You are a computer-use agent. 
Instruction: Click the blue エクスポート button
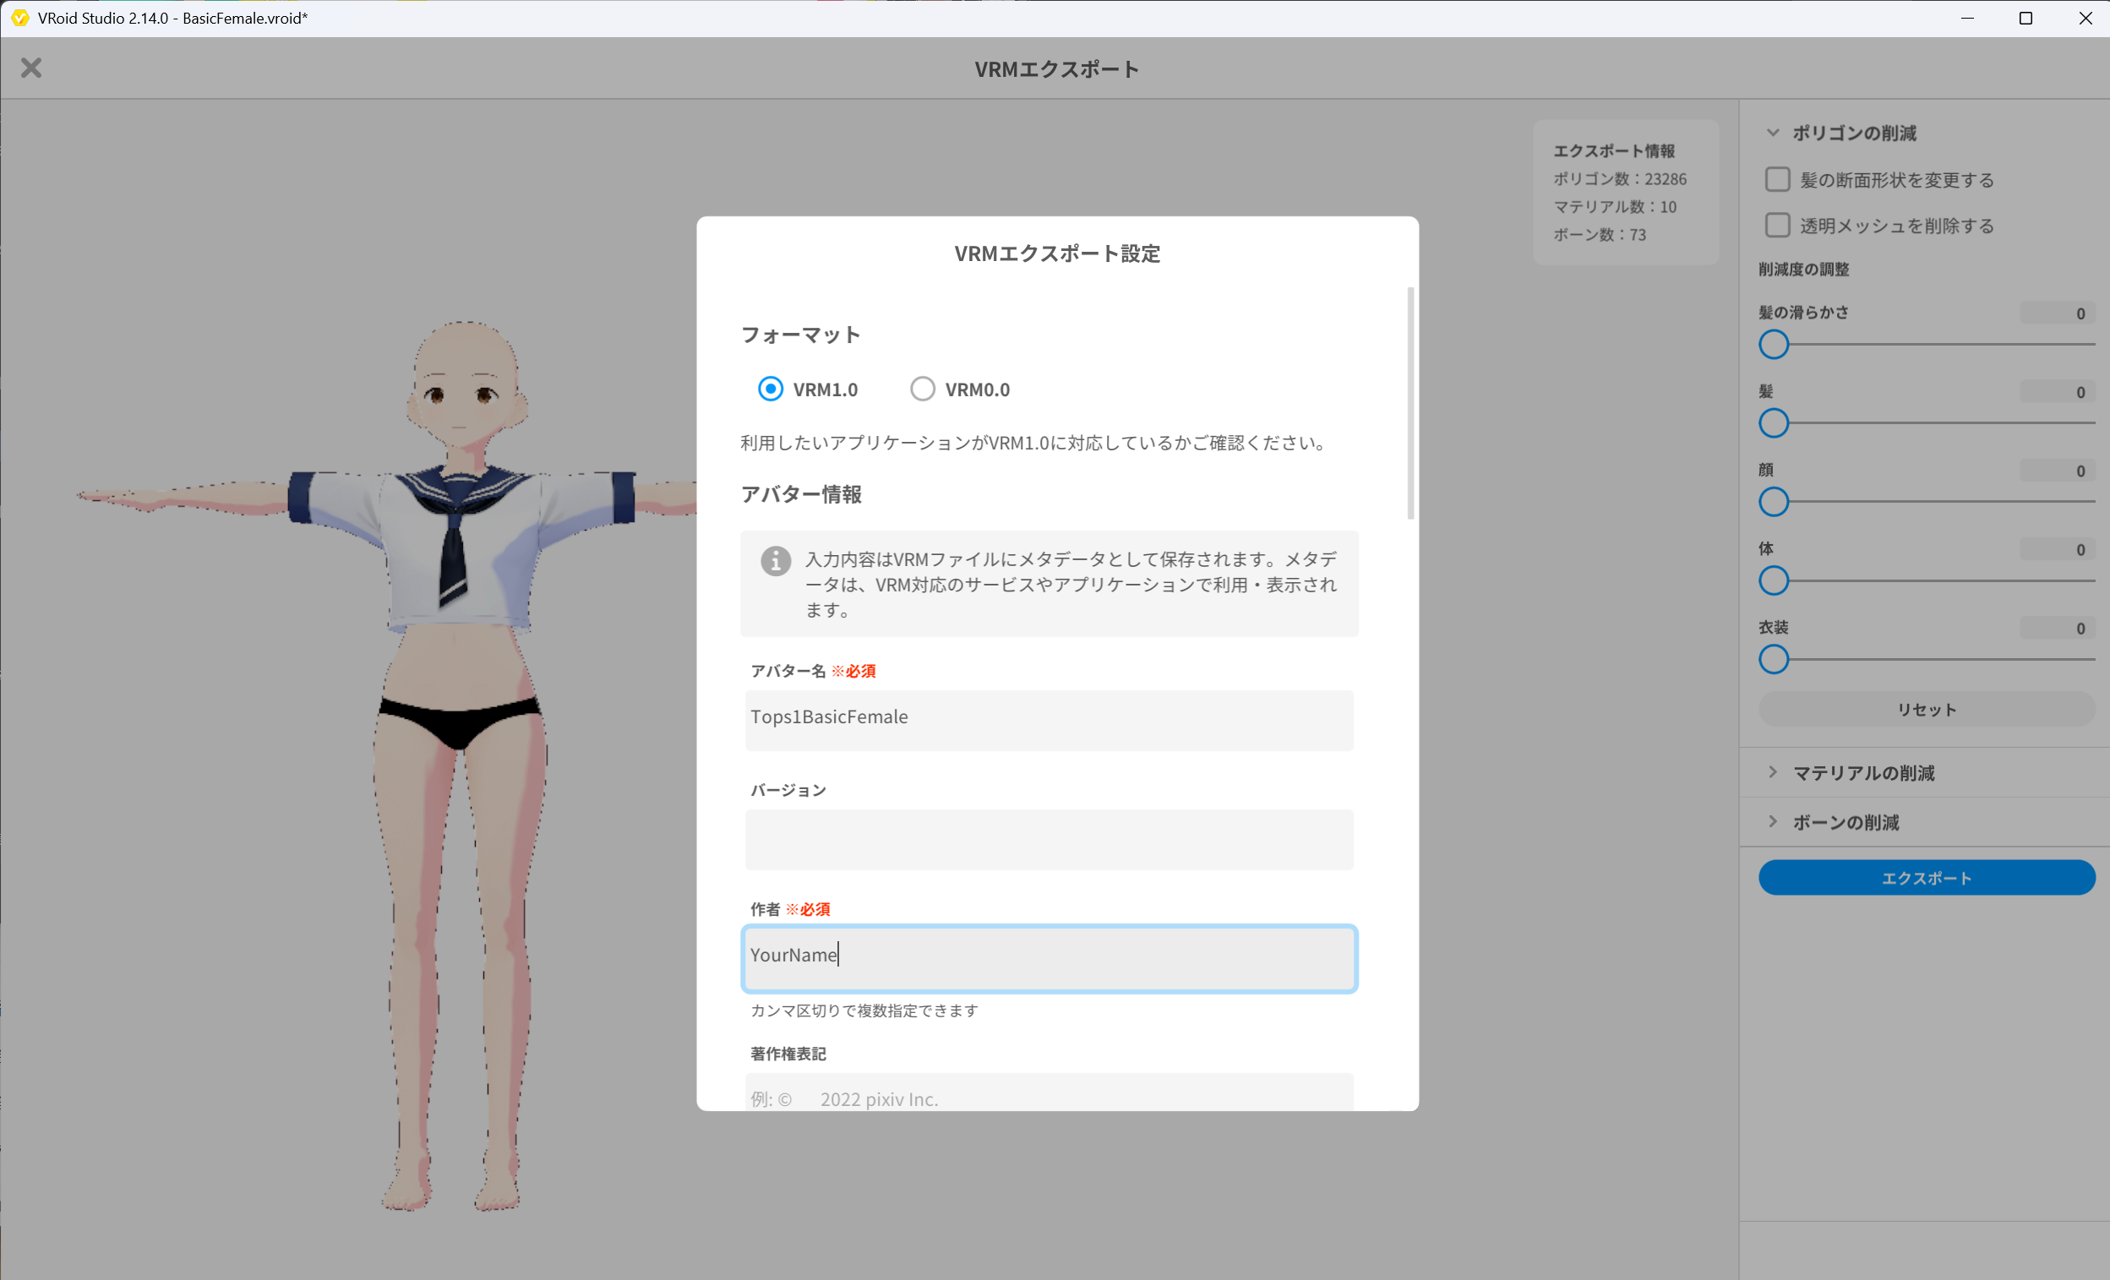tap(1926, 878)
